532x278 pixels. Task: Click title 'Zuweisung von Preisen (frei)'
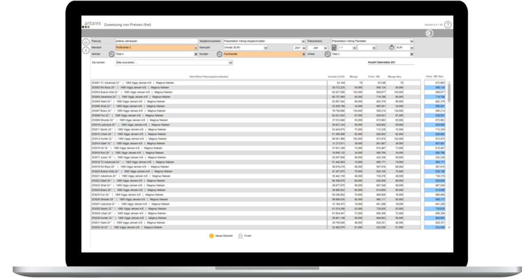(128, 25)
